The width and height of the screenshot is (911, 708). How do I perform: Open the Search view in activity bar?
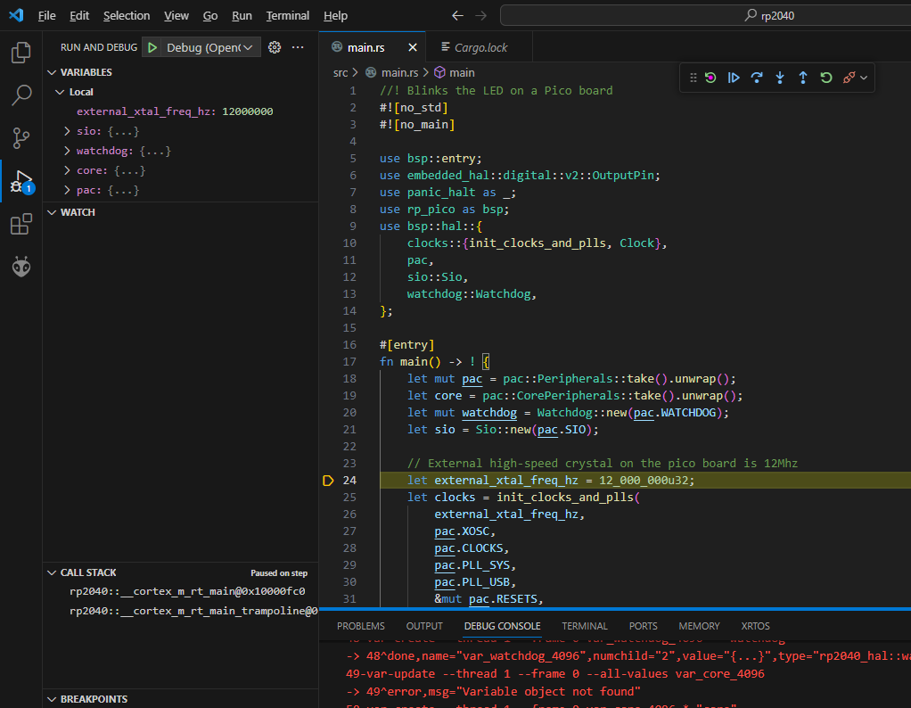21,95
